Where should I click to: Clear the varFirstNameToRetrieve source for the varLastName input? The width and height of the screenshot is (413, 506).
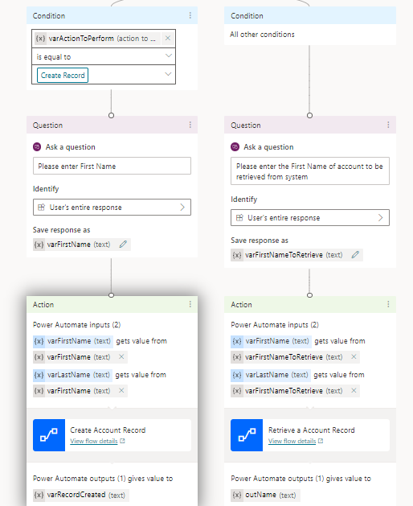click(x=354, y=390)
